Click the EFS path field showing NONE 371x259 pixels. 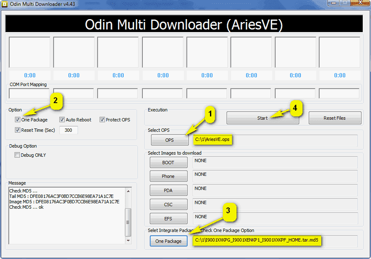275,219
